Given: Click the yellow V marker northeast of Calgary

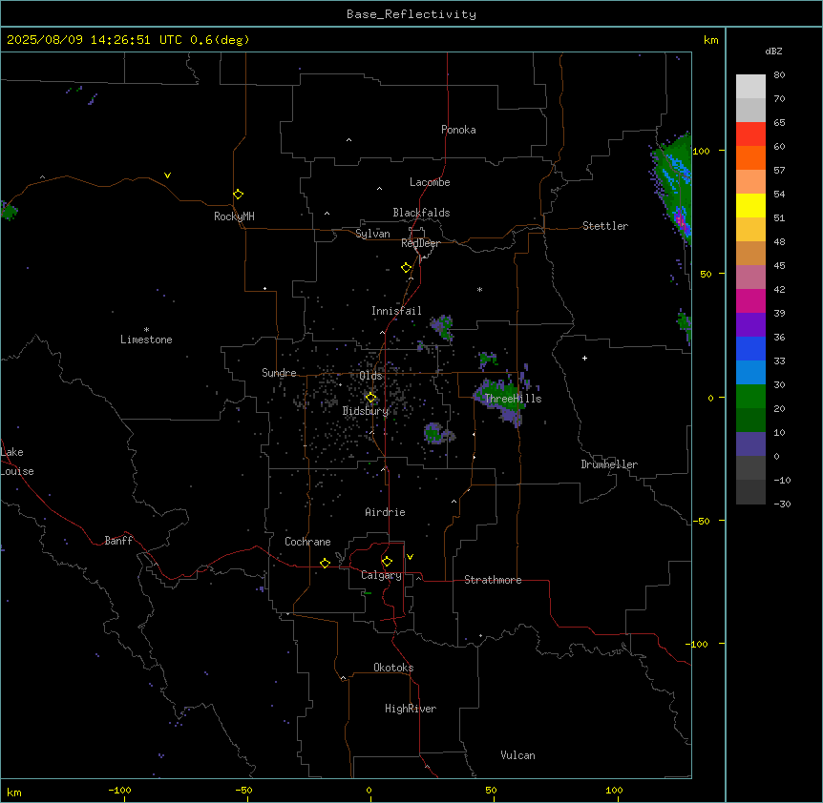Looking at the screenshot, I should coord(410,557).
